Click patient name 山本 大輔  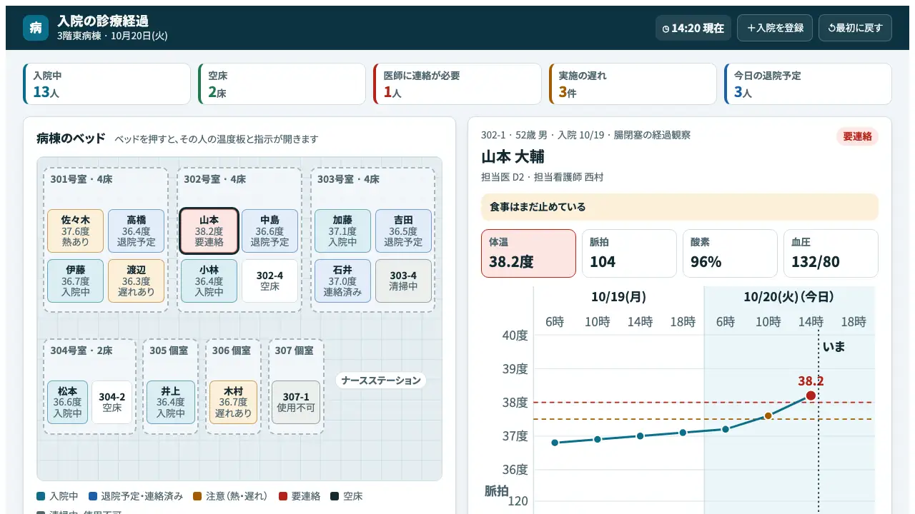pos(513,156)
